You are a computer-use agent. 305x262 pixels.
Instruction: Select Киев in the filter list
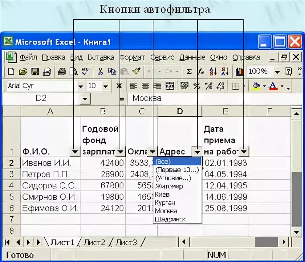(x=177, y=194)
